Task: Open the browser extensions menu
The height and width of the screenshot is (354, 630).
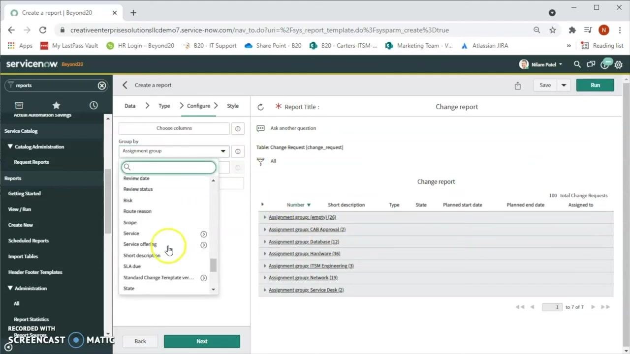Action: (572, 30)
